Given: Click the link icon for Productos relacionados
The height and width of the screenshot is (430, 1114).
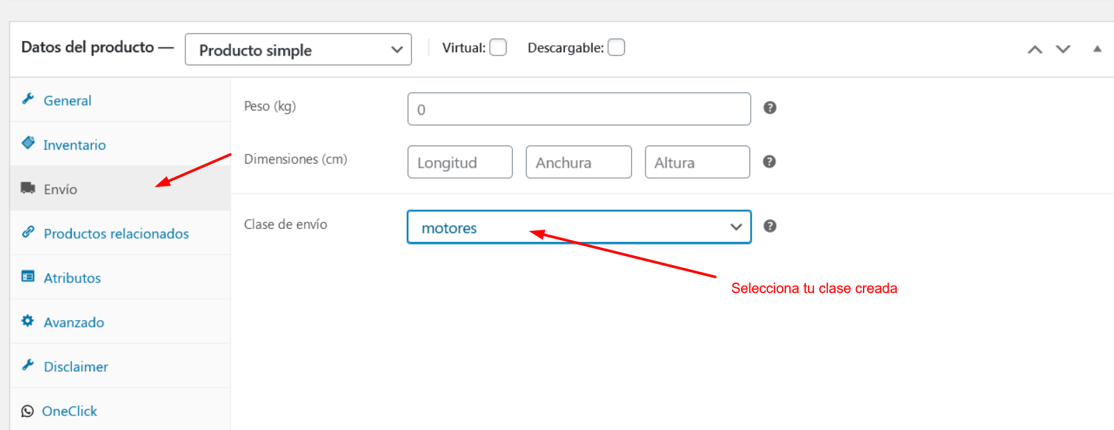Looking at the screenshot, I should tap(28, 232).
